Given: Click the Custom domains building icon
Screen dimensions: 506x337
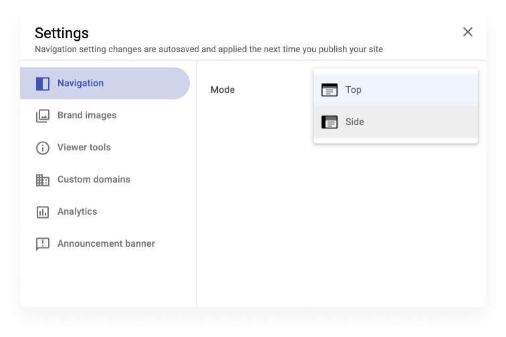Looking at the screenshot, I should tap(43, 180).
